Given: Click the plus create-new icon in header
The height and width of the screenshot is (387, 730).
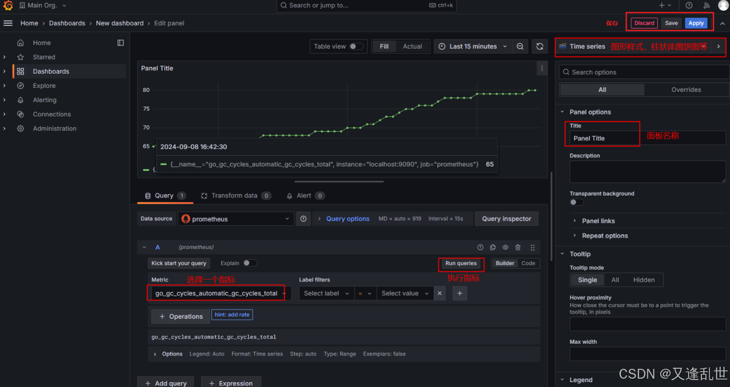Looking at the screenshot, I should point(662,5).
